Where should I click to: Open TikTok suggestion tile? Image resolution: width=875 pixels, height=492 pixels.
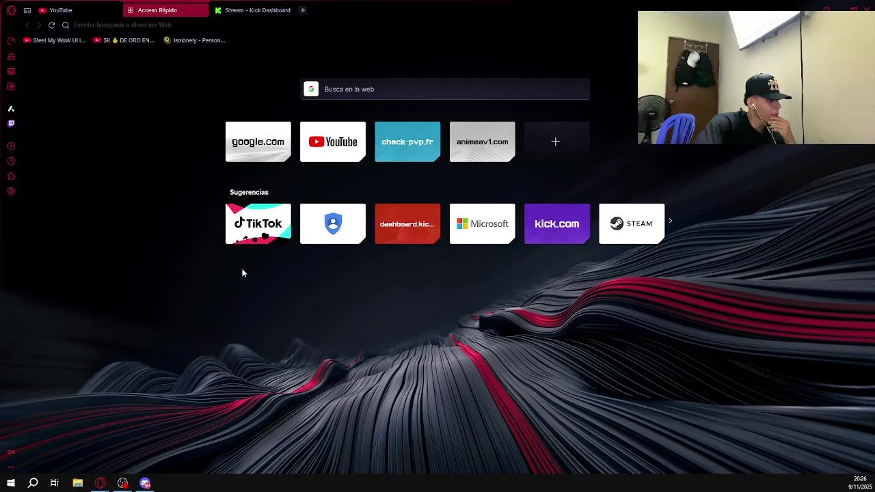(x=258, y=223)
